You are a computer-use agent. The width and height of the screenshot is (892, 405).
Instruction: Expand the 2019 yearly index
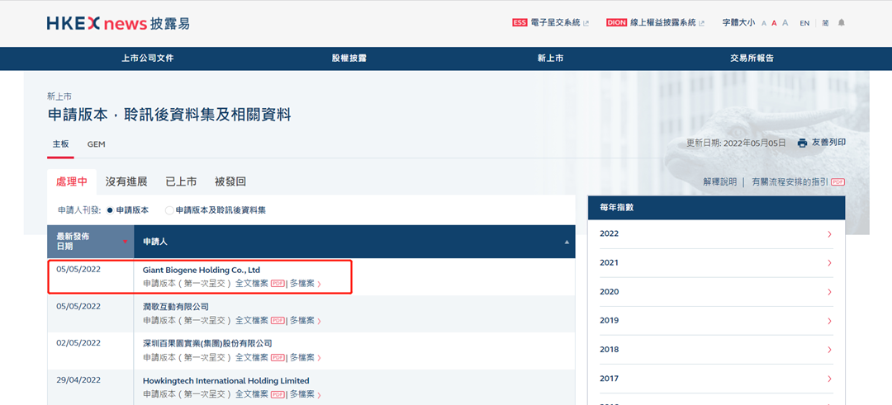tap(716, 320)
